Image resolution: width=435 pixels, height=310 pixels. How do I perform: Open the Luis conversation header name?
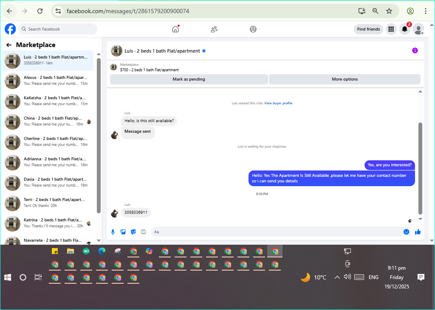pyautogui.click(x=162, y=51)
